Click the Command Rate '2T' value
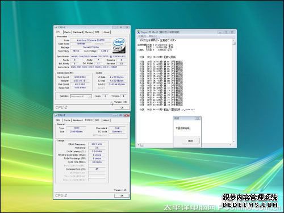Screen dimensions: 284x213 tap(97, 169)
